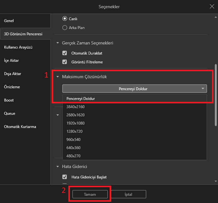Open the Pencereyi Doldur resolution dropdown
The height and width of the screenshot is (203, 218).
135,89
